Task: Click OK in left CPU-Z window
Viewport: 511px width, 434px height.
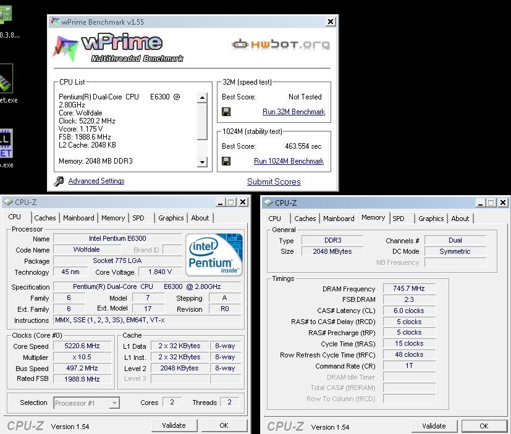Action: 224,425
